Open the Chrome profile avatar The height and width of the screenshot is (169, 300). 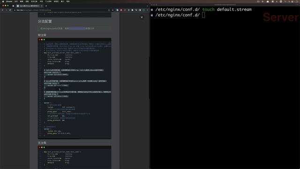pos(144,10)
